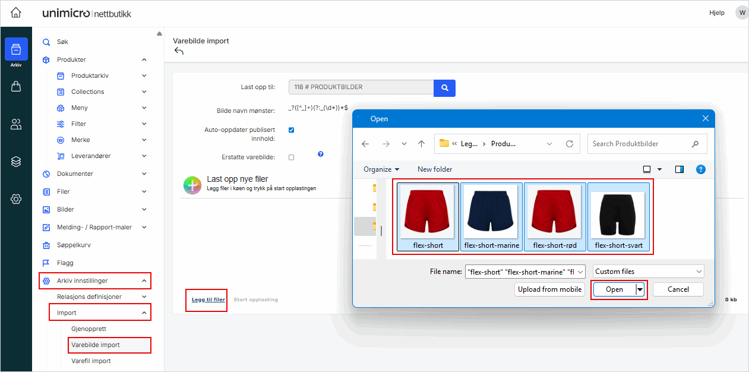
Task: Click the blue help icon in dialog toolbar
Action: (x=700, y=169)
